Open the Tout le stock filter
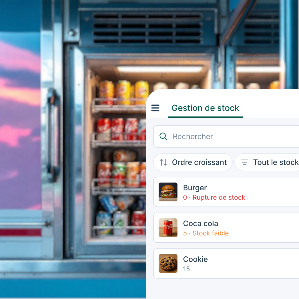 pyautogui.click(x=267, y=162)
